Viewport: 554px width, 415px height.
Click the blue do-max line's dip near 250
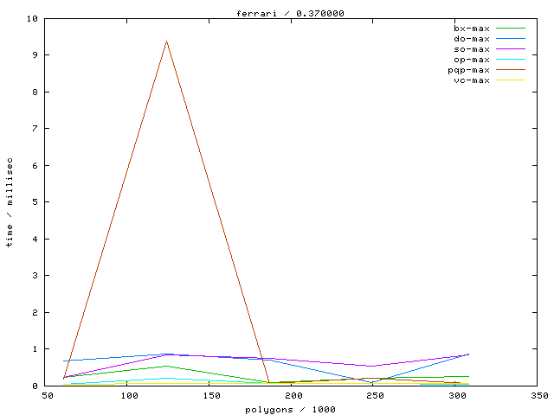[x=373, y=382]
